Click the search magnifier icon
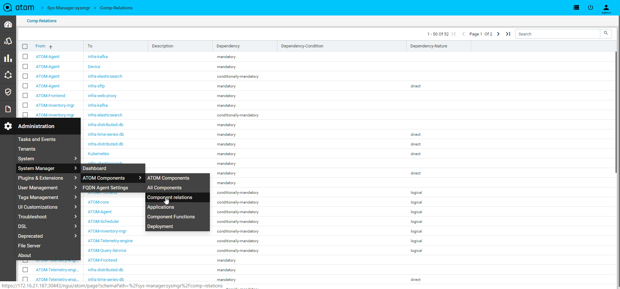Viewport: 620px width, 289px height. [x=606, y=33]
